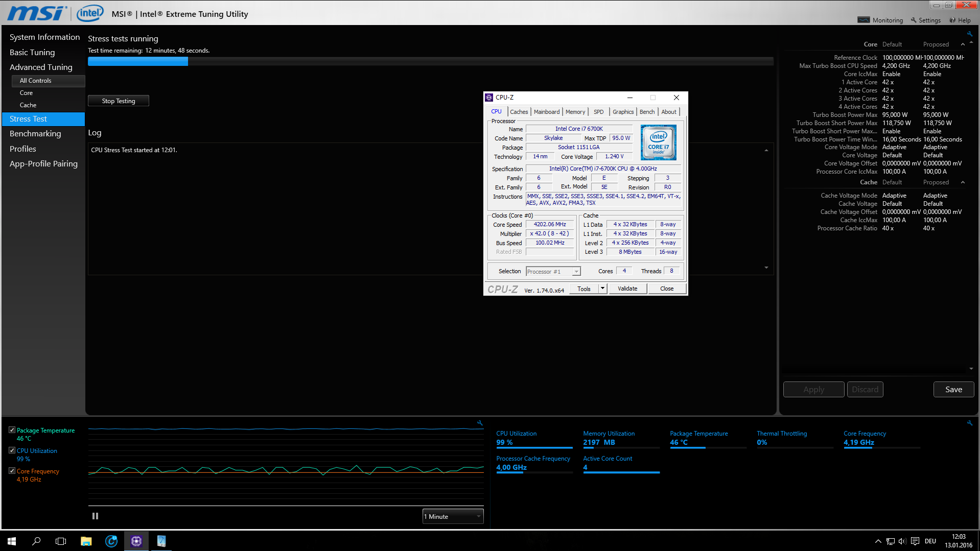Click the wrench icon above the monitoring graph
980x551 pixels.
pos(480,423)
